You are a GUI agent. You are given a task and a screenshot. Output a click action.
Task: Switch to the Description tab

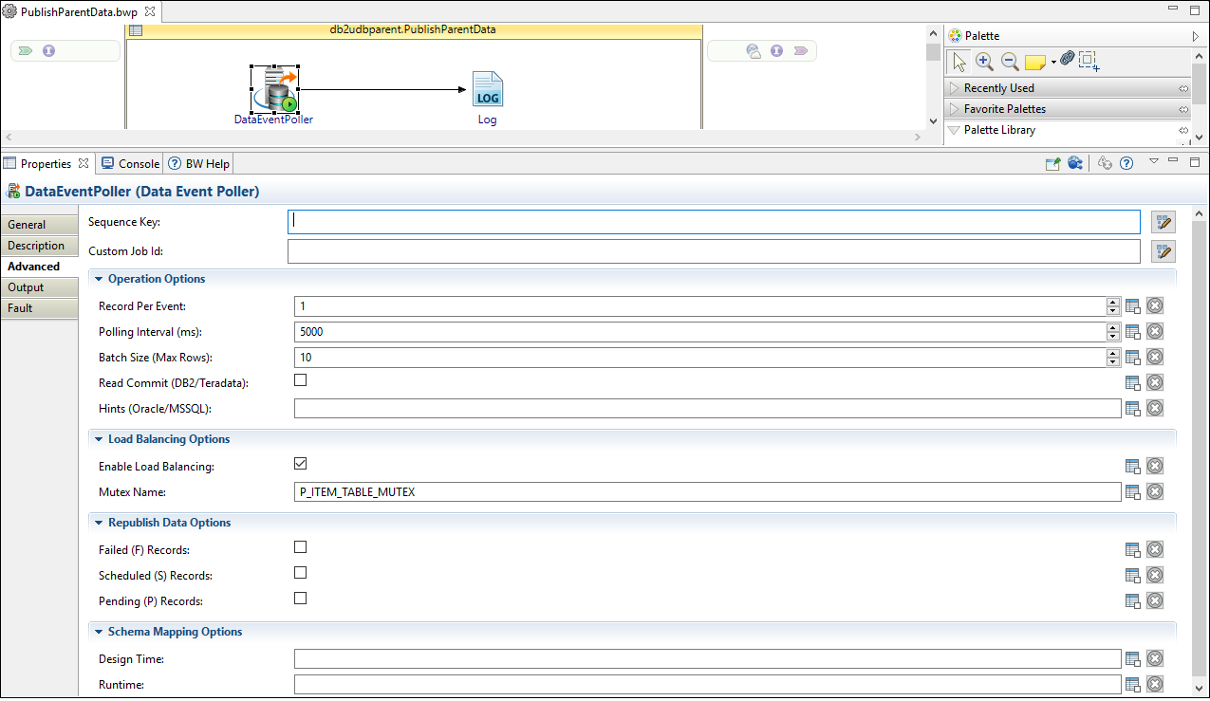39,246
